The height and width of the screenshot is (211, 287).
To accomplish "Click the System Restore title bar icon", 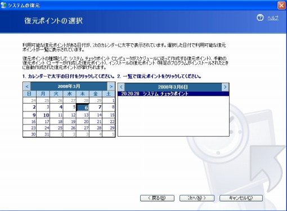I will tap(3, 5).
